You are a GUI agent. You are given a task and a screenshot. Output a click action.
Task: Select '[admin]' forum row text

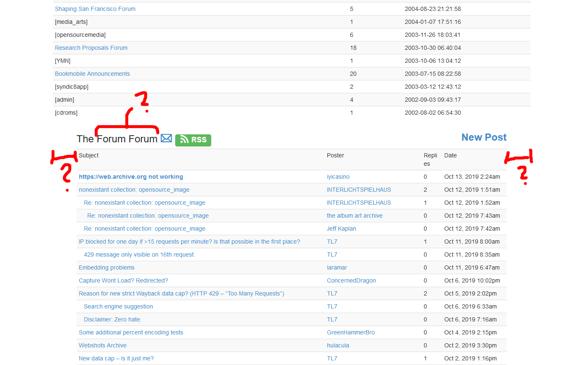(x=65, y=100)
